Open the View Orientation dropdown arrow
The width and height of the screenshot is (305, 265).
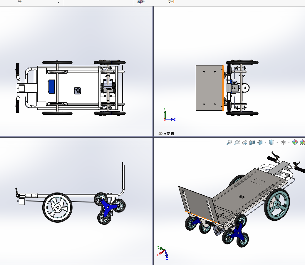(266, 143)
